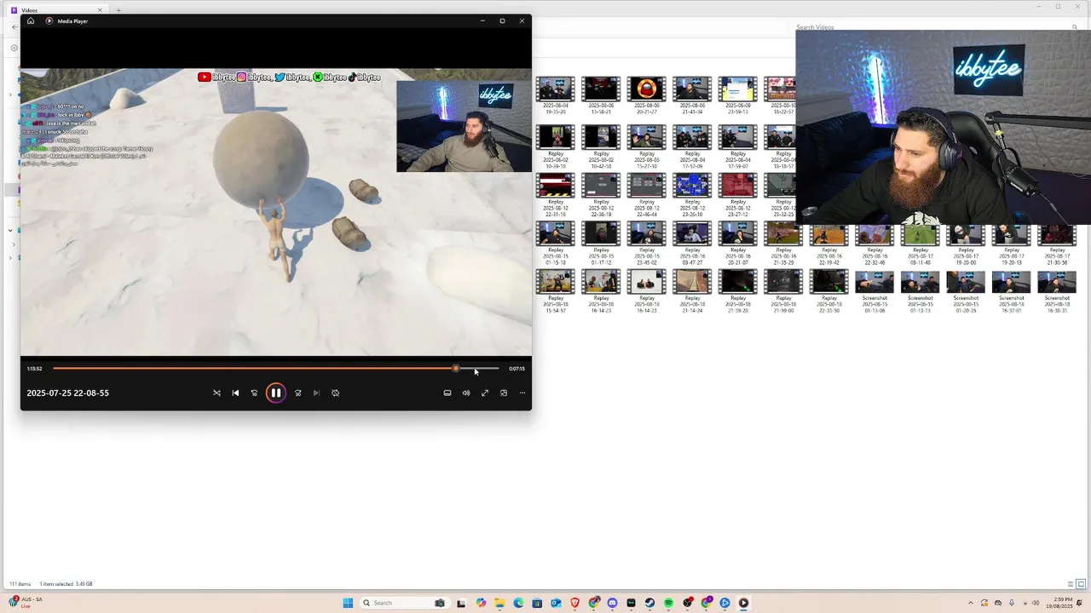Image resolution: width=1091 pixels, height=613 pixels.
Task: Select Replay 2025-08-12 22-36-19
Action: 601,195
